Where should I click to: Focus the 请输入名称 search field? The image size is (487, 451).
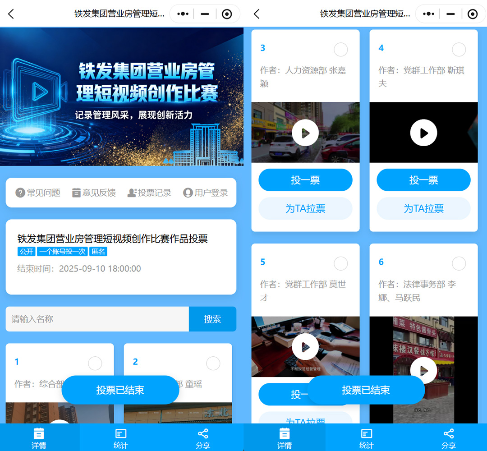click(97, 319)
